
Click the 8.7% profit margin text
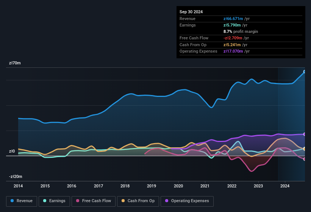(x=241, y=31)
